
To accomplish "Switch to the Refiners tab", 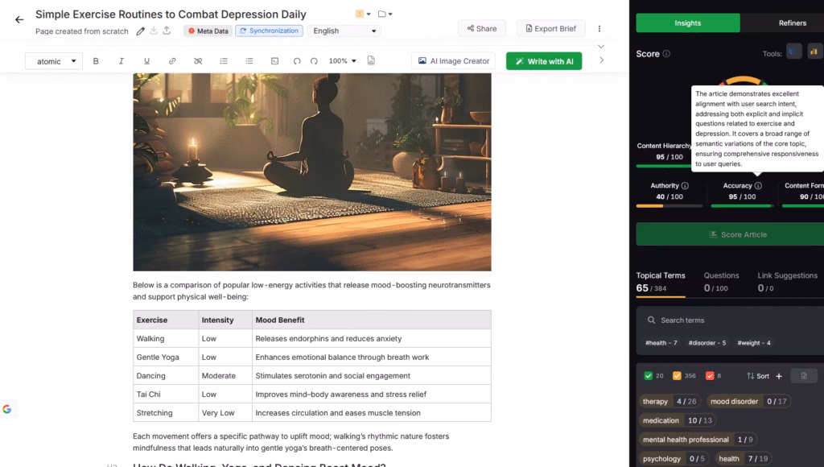I will point(793,23).
